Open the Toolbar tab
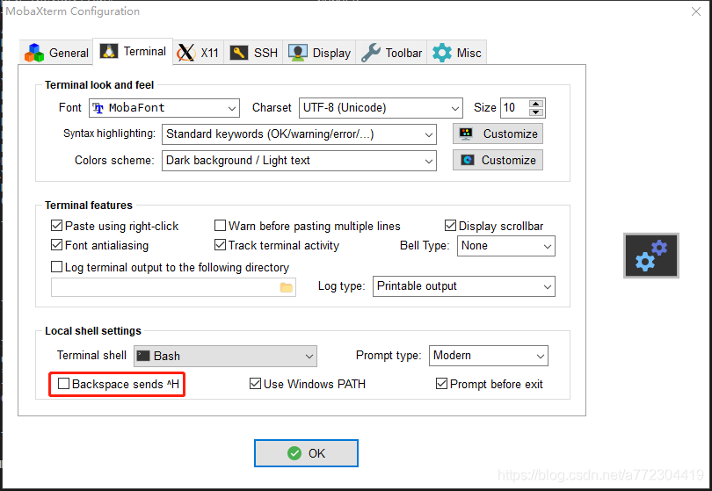712x491 pixels. (391, 53)
